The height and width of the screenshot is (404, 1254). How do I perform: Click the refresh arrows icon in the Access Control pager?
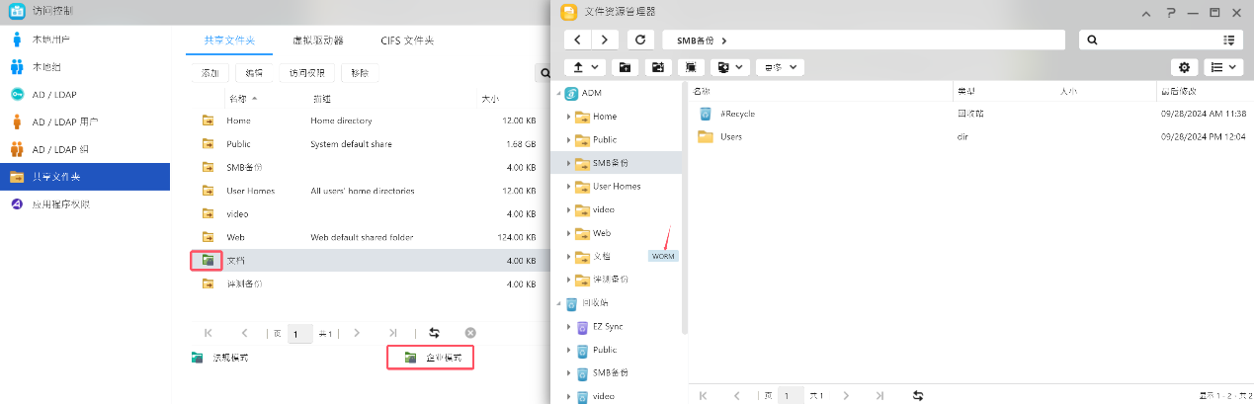(x=434, y=333)
